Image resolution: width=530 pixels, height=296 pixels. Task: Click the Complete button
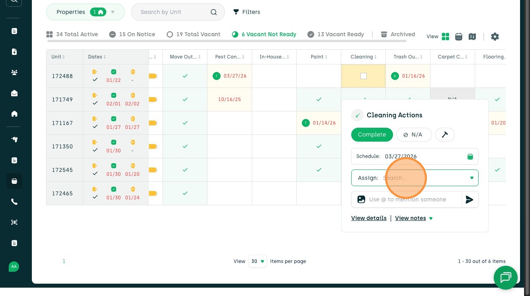point(372,135)
